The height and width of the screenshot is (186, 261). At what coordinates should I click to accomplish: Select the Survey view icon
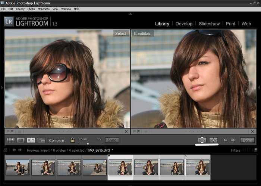[41, 140]
